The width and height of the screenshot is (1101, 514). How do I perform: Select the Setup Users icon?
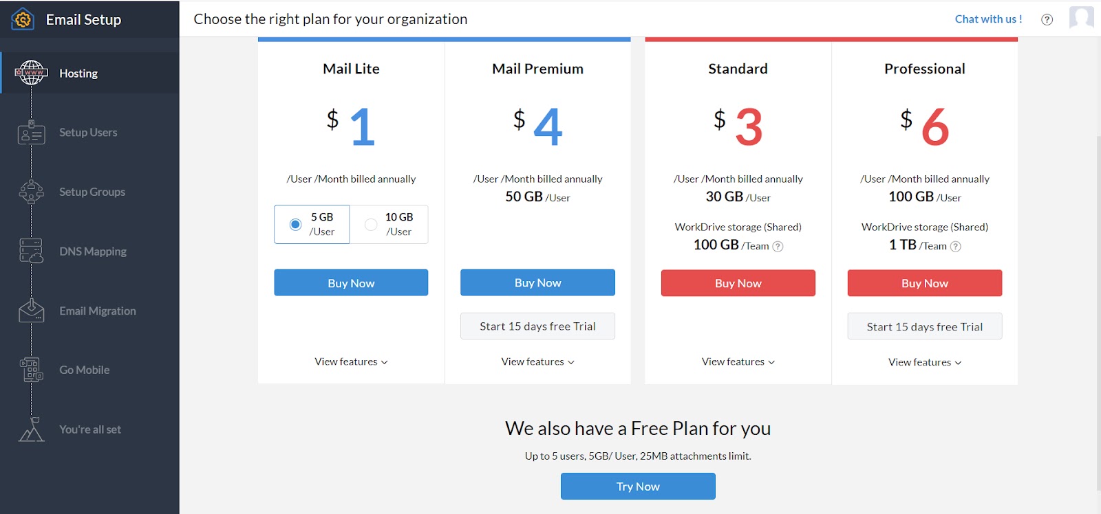pyautogui.click(x=31, y=133)
